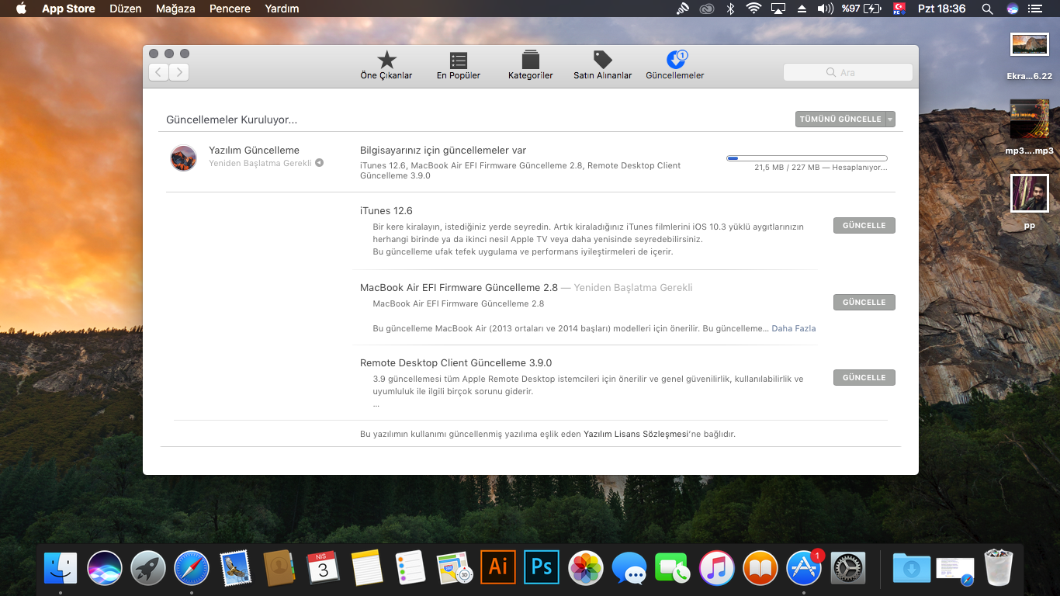Collapse the Yeniden Başlatma Gerekli disclosure arrow
The image size is (1060, 596).
(x=319, y=163)
